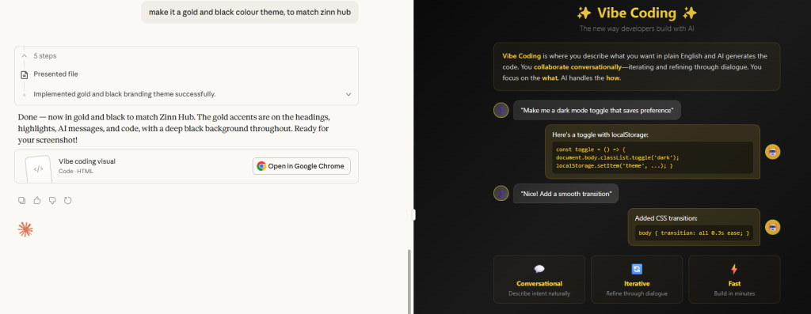Click the user message about gold and black theme
This screenshot has width=811, height=314.
(x=249, y=12)
